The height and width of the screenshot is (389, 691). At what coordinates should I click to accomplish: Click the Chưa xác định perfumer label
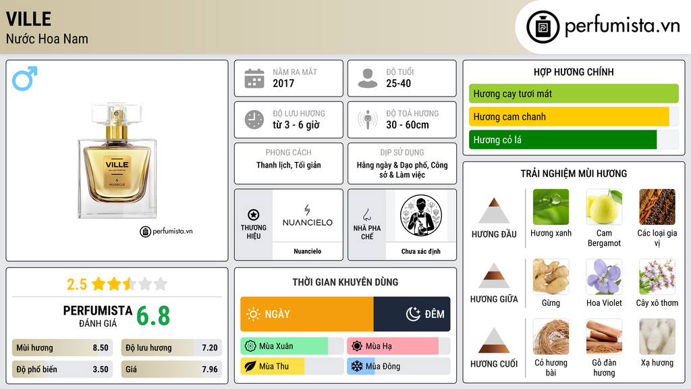pyautogui.click(x=421, y=251)
